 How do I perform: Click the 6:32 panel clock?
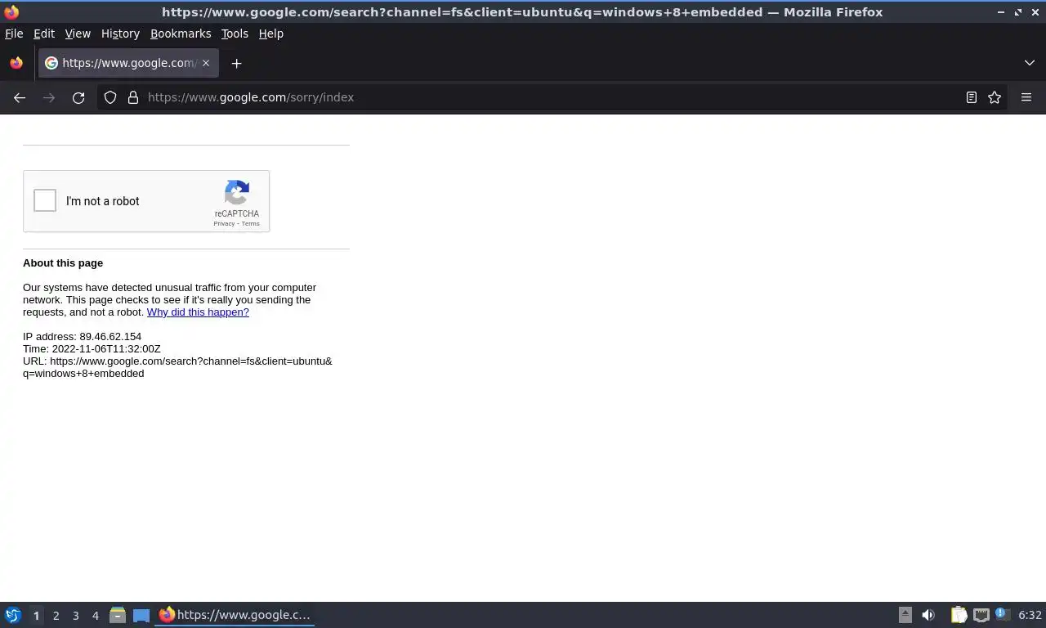tap(1030, 615)
